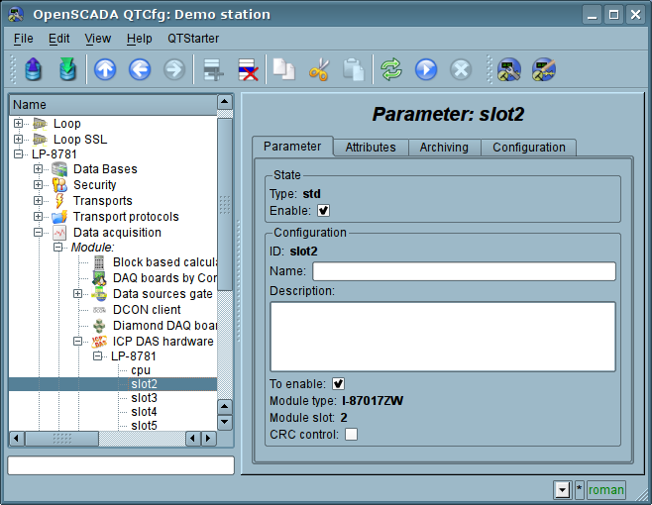Viewport: 652px width, 505px height.
Task: Click the Save to database toolbar icon
Action: tap(67, 69)
